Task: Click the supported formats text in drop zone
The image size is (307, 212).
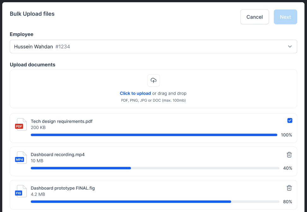Action: (x=153, y=100)
